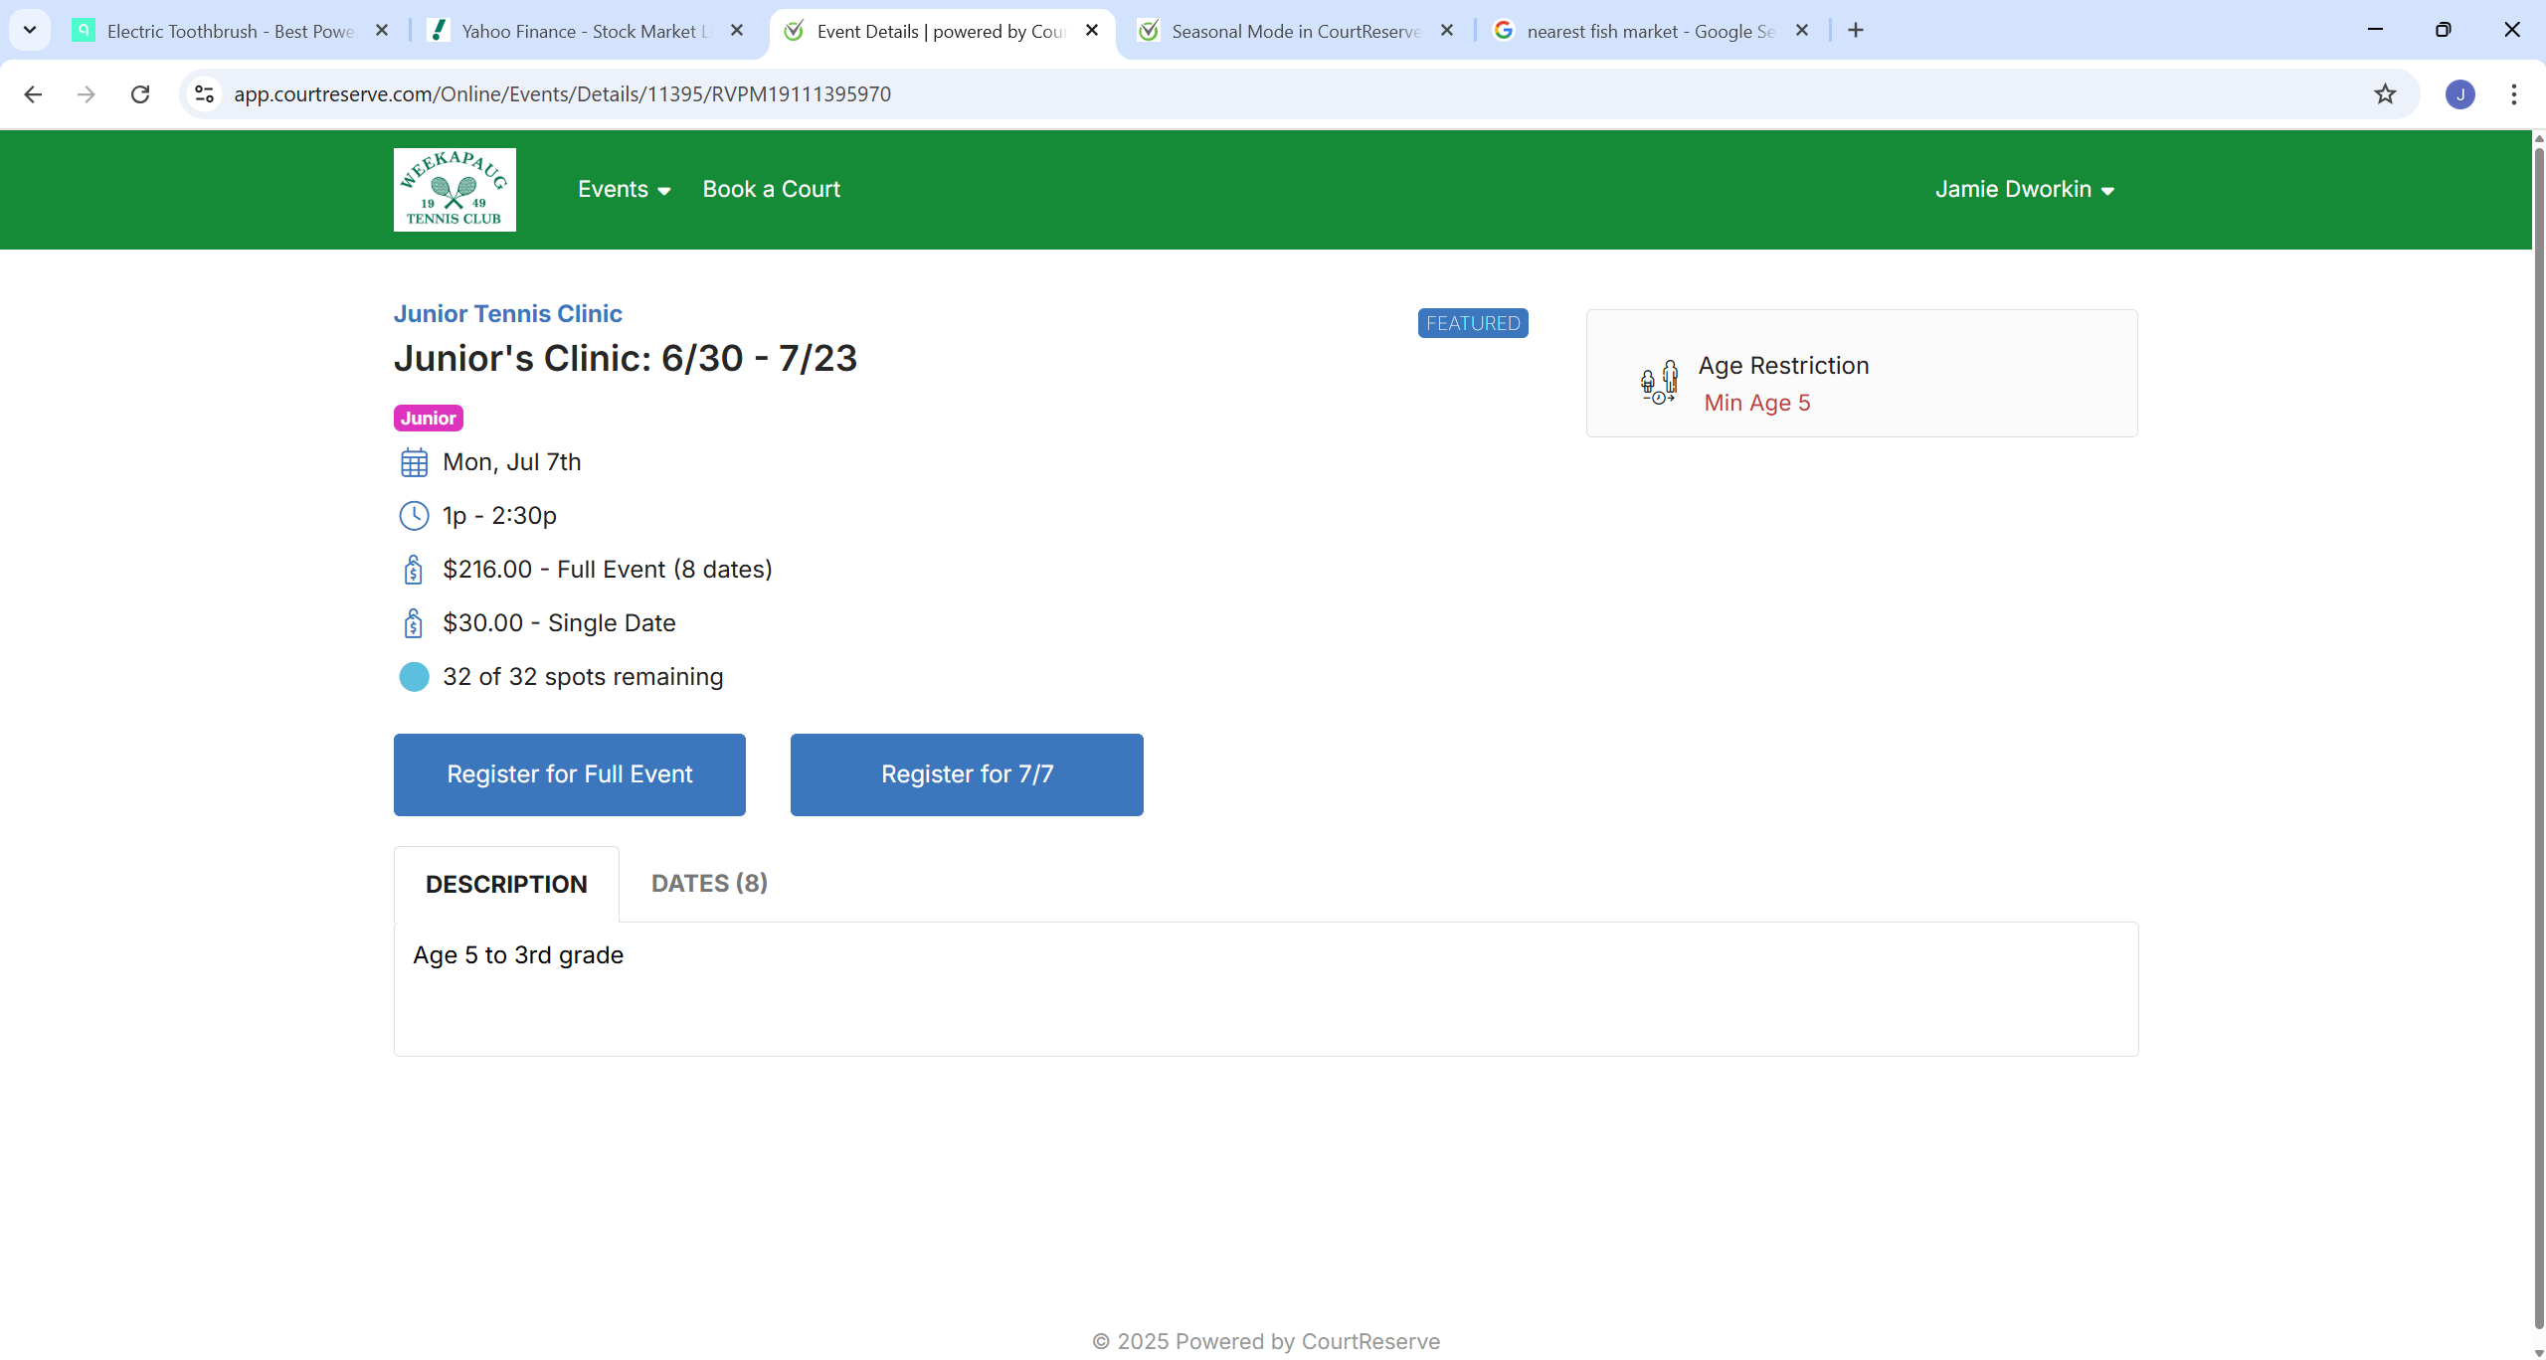
Task: Click the calendar icon beside Mon, Jul 7th
Action: tap(414, 462)
